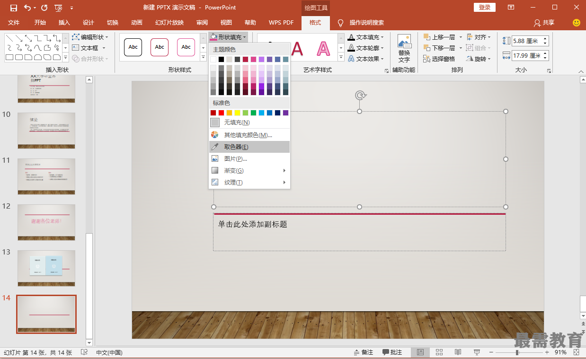Click the Text Box (文本框) button

coord(89,48)
